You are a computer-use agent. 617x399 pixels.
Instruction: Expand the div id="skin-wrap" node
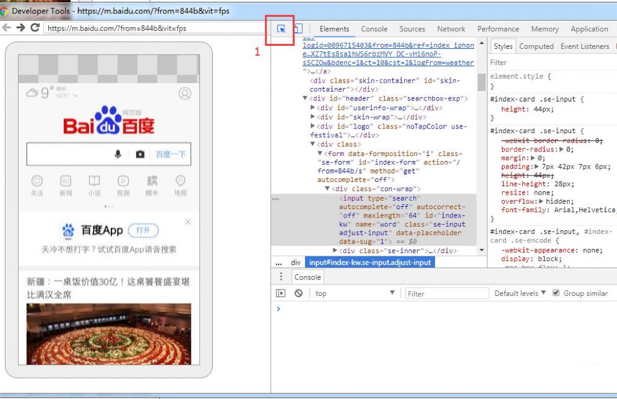click(313, 116)
